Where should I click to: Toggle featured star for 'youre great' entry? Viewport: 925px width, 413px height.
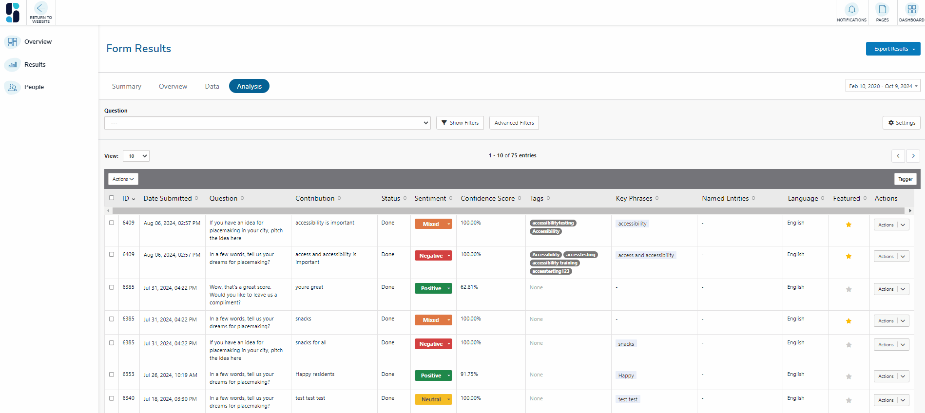(848, 289)
